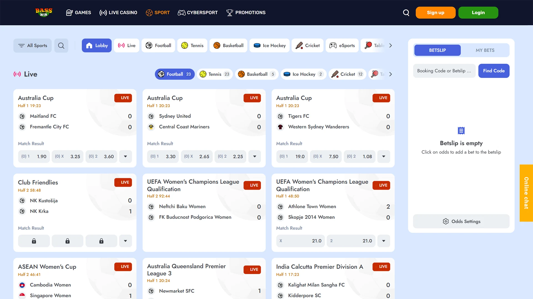Screen dimensions: 533x299
Task: Select Tennis in top sports bar
Action: click(192, 45)
